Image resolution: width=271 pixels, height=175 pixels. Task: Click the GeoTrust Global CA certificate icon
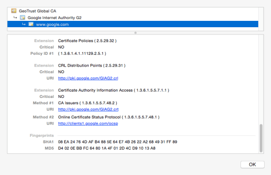[x=14, y=11]
